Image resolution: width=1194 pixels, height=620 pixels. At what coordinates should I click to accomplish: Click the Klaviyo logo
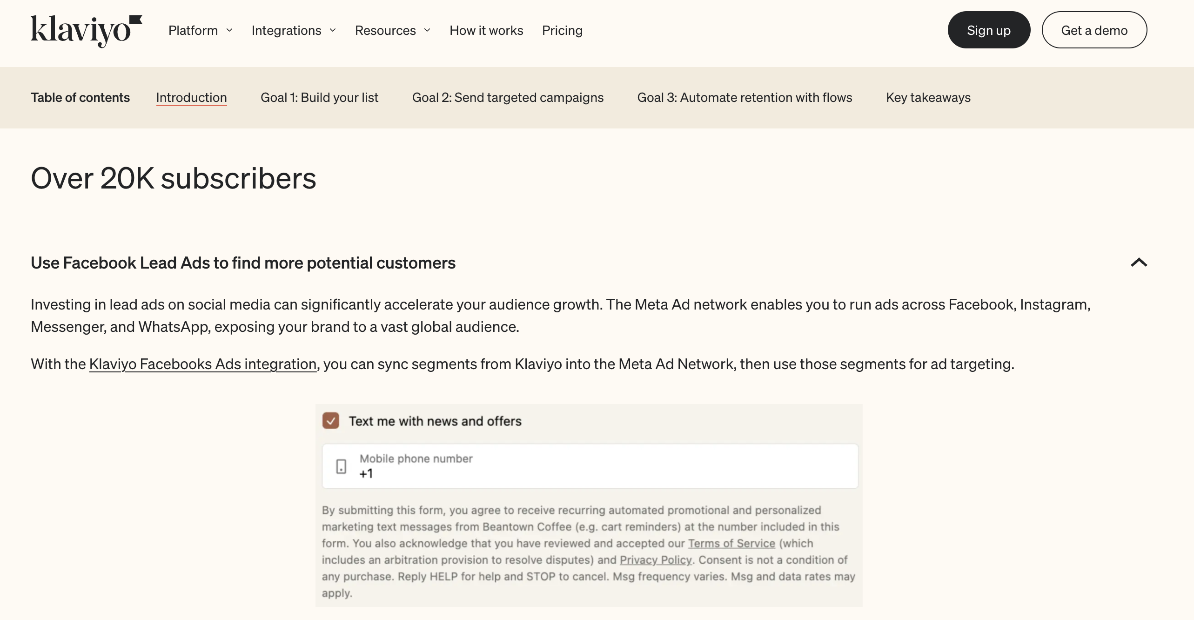coord(86,31)
